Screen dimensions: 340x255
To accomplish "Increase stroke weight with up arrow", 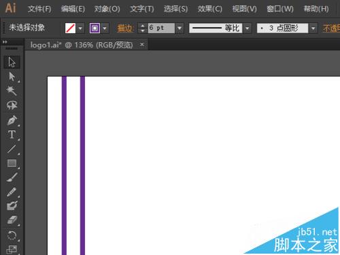I will coord(143,26).
